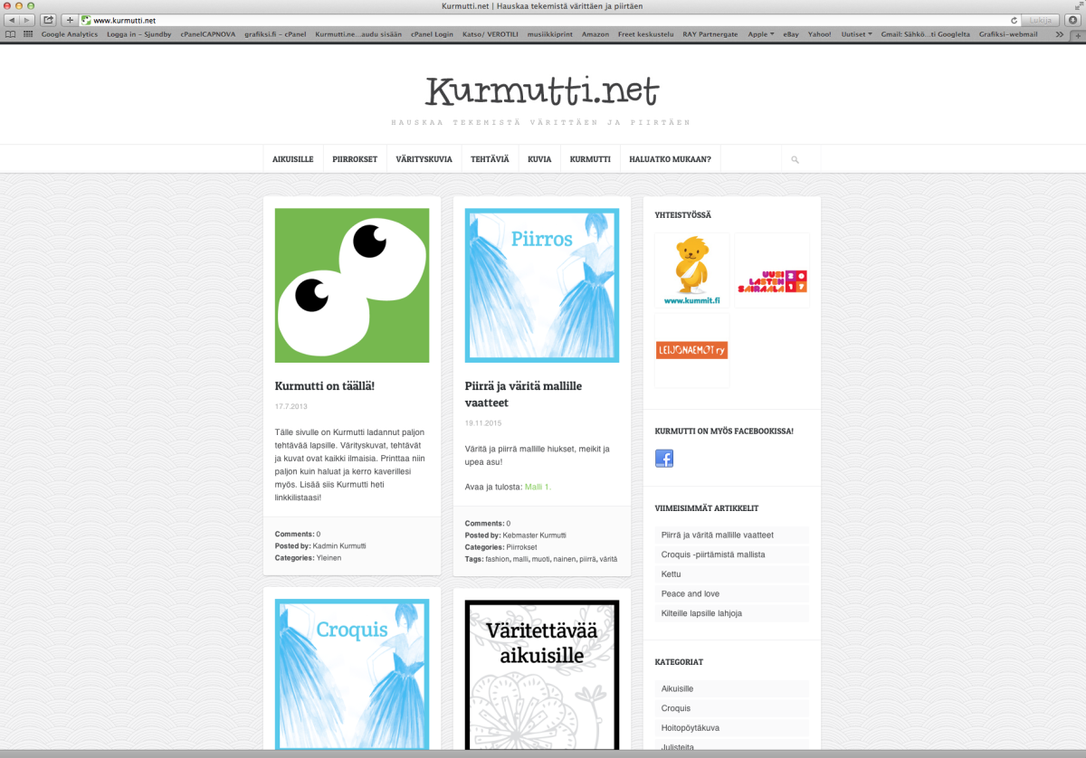The height and width of the screenshot is (758, 1086).
Task: Open the Facebook icon in the sidebar
Action: tap(664, 459)
